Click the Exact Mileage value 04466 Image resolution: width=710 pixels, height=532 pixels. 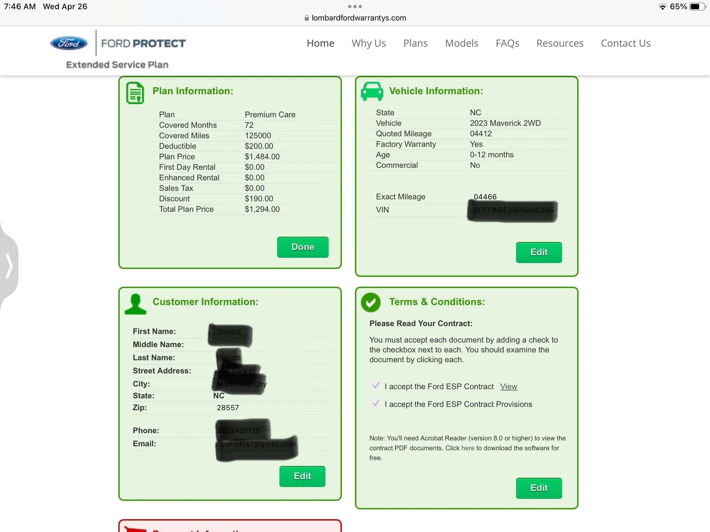[x=485, y=197]
